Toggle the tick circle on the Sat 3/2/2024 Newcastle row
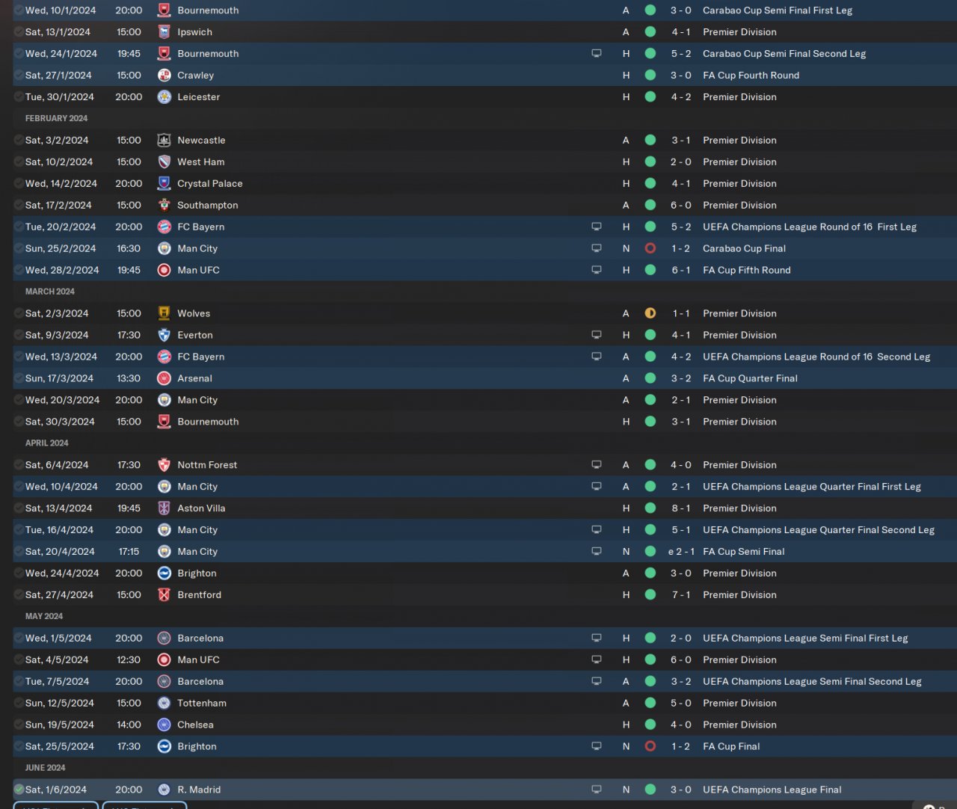 pyautogui.click(x=19, y=140)
